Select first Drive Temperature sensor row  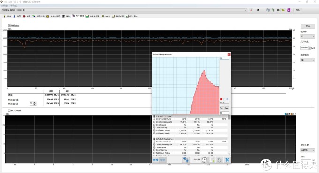point(190,119)
